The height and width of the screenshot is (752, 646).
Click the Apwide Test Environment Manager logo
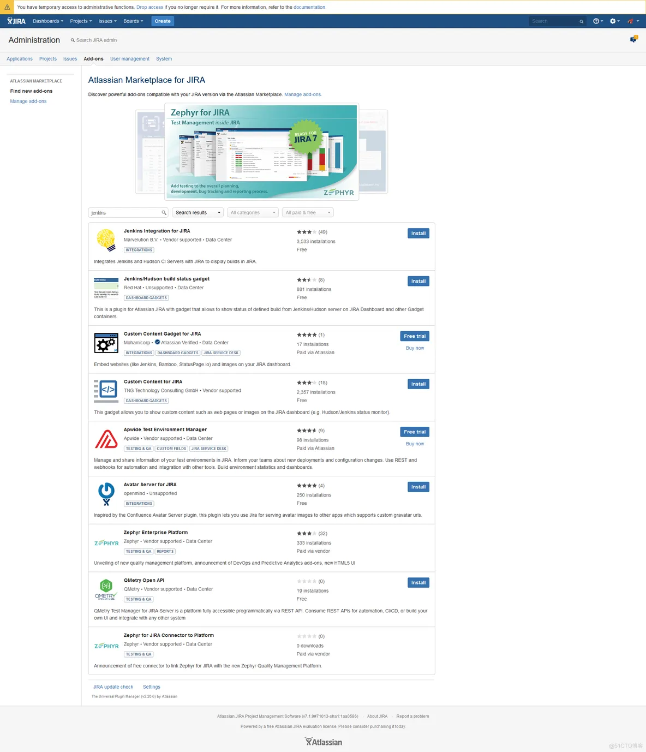click(106, 439)
